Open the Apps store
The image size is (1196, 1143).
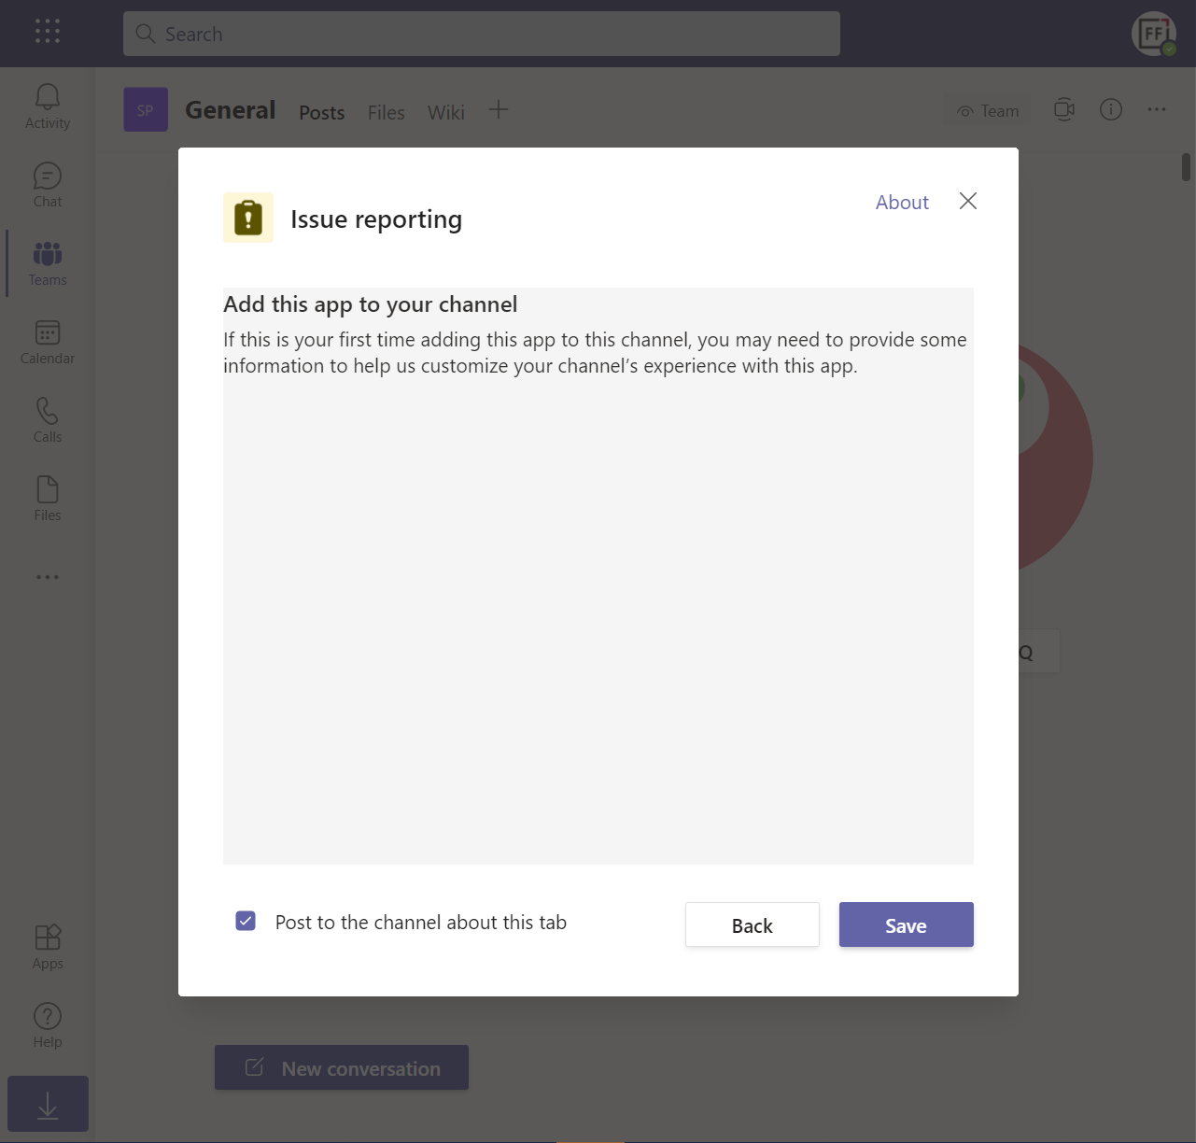tap(48, 947)
